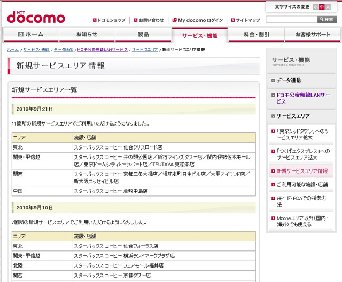Viewport: 342px width, 282px height.
Task: Open sidebar データ通信 section
Action: click(289, 81)
